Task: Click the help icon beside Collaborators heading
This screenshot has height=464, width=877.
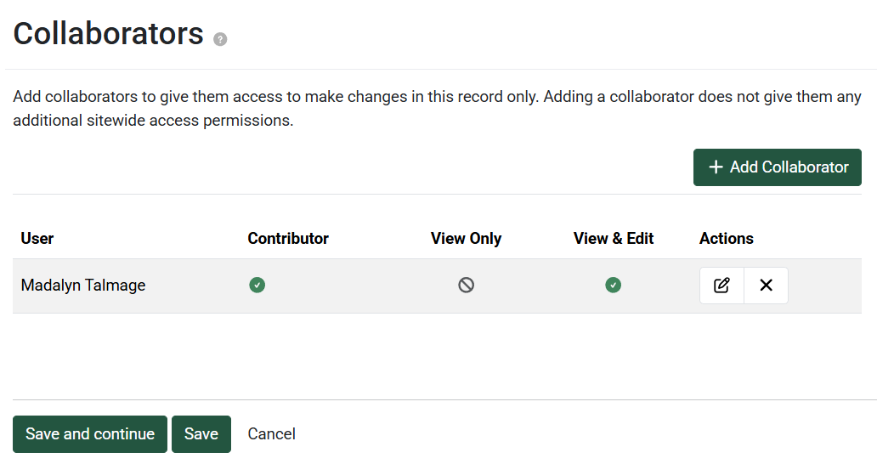Action: coord(220,39)
